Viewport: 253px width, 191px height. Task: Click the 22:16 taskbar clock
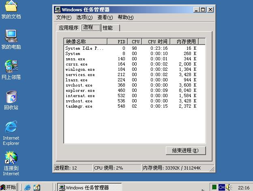click(x=244, y=188)
